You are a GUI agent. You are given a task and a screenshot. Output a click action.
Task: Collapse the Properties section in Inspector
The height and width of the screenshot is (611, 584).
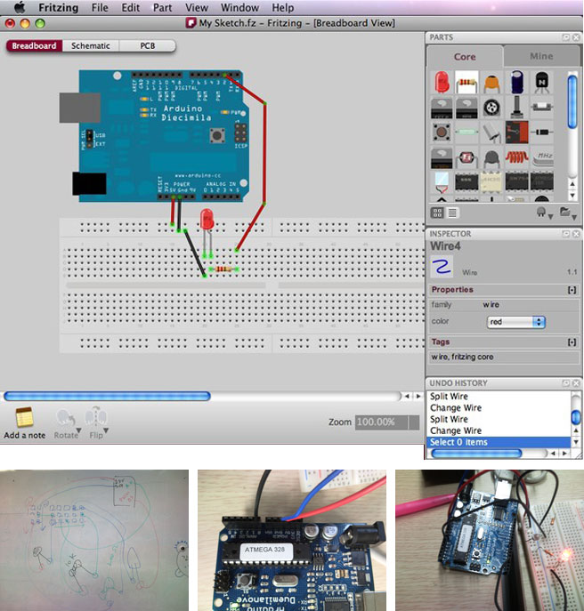click(571, 290)
